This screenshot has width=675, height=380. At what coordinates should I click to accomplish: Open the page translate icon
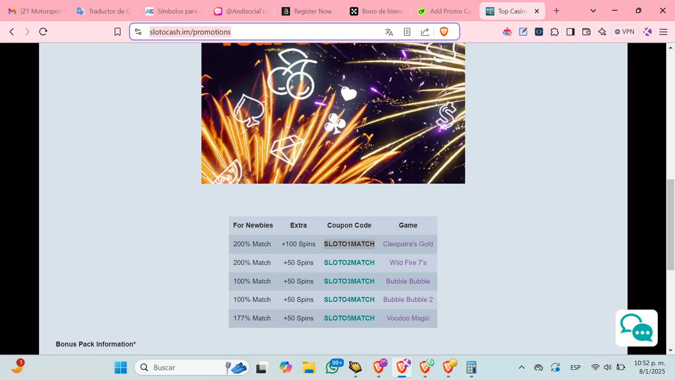[x=389, y=32]
